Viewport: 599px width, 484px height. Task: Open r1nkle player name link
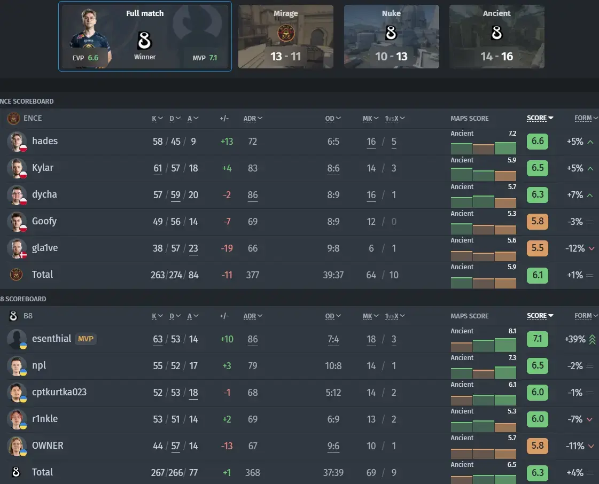[45, 419]
